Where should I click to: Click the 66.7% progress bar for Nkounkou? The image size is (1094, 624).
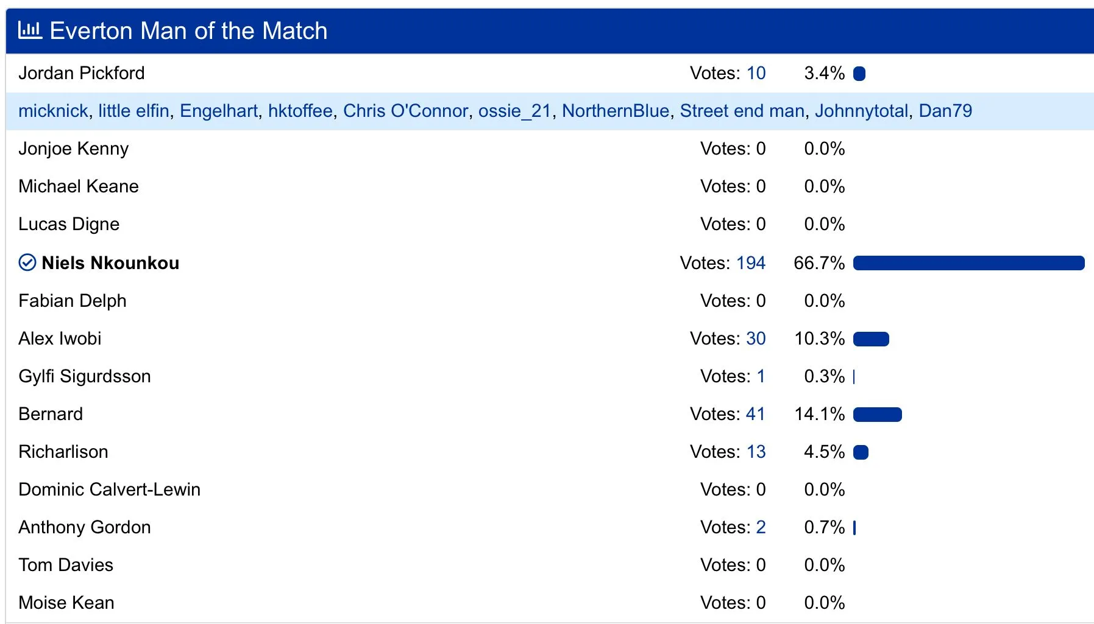click(968, 263)
